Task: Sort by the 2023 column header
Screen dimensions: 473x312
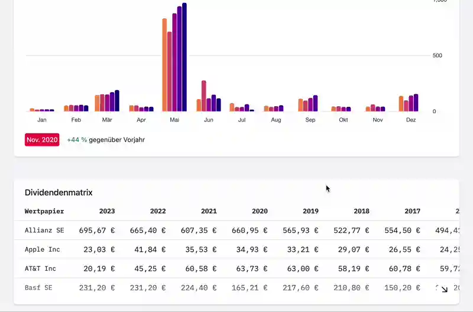Action: point(107,211)
